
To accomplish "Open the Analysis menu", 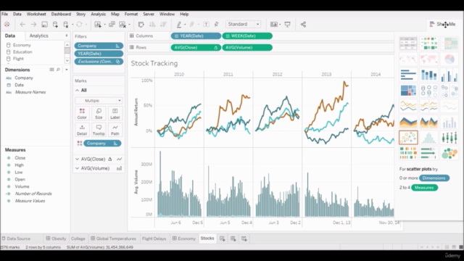I will [99, 14].
